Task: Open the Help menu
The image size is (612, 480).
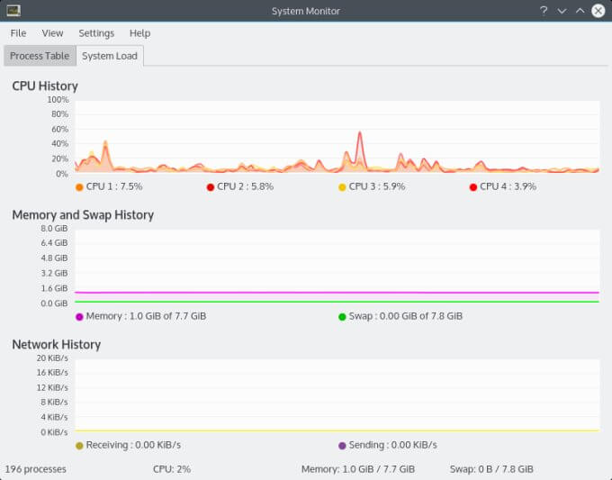Action: click(139, 33)
